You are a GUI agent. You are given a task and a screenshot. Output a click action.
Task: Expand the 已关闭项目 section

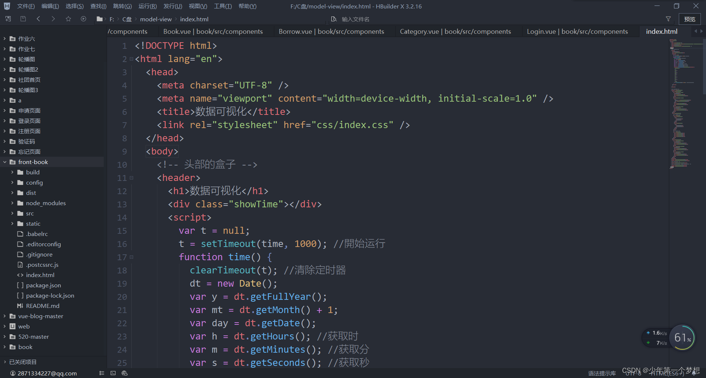pyautogui.click(x=4, y=362)
